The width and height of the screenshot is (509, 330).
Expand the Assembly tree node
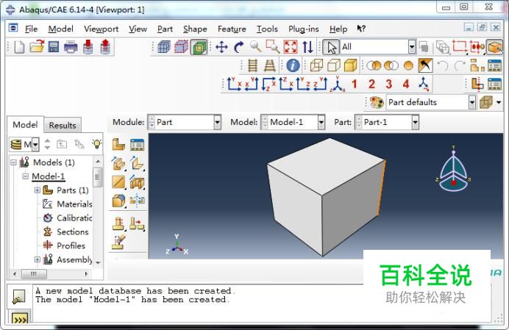pos(38,259)
